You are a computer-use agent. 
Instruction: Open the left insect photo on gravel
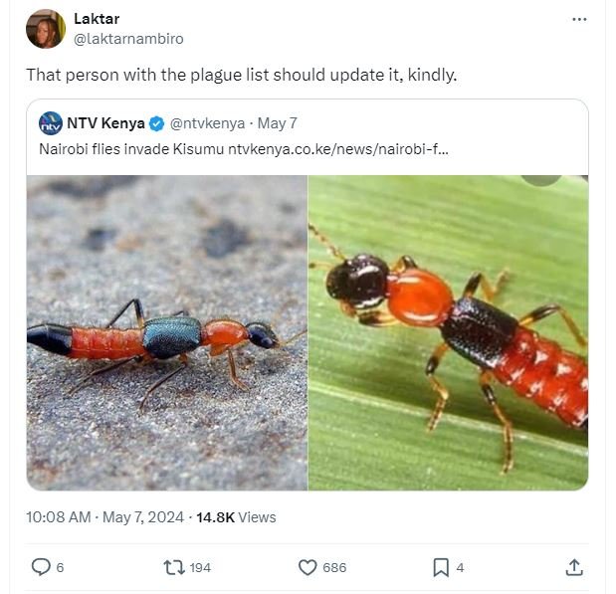click(167, 332)
